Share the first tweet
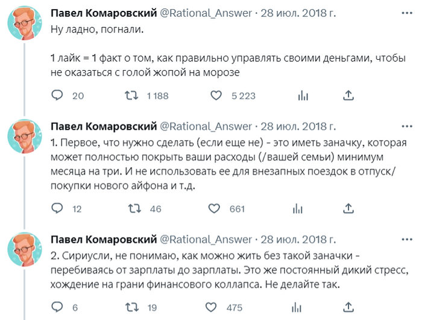This screenshot has height=320, width=422. pyautogui.click(x=348, y=95)
